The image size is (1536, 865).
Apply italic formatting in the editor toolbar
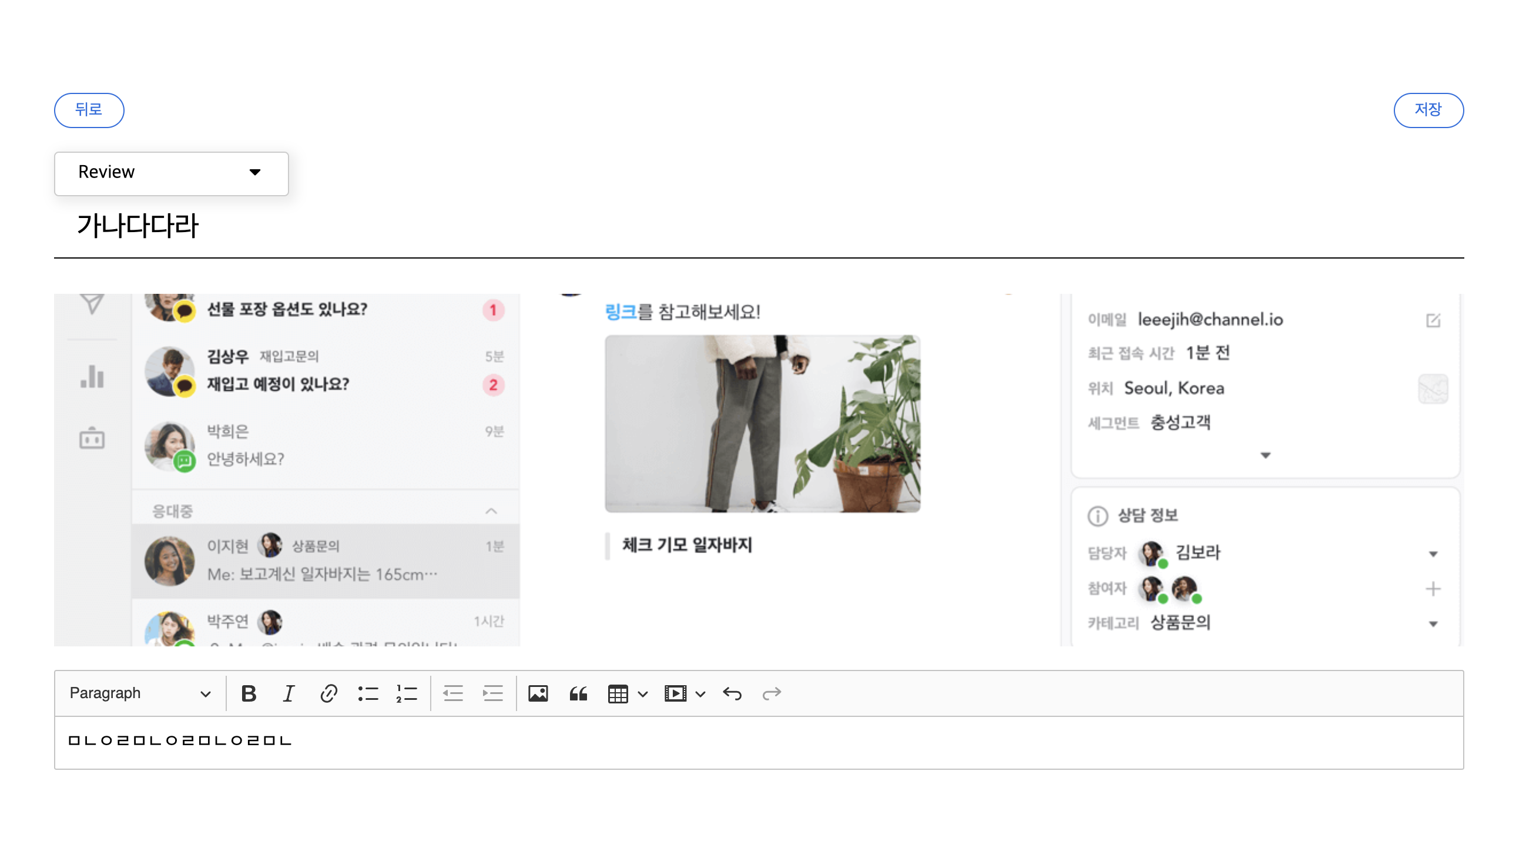pos(289,693)
